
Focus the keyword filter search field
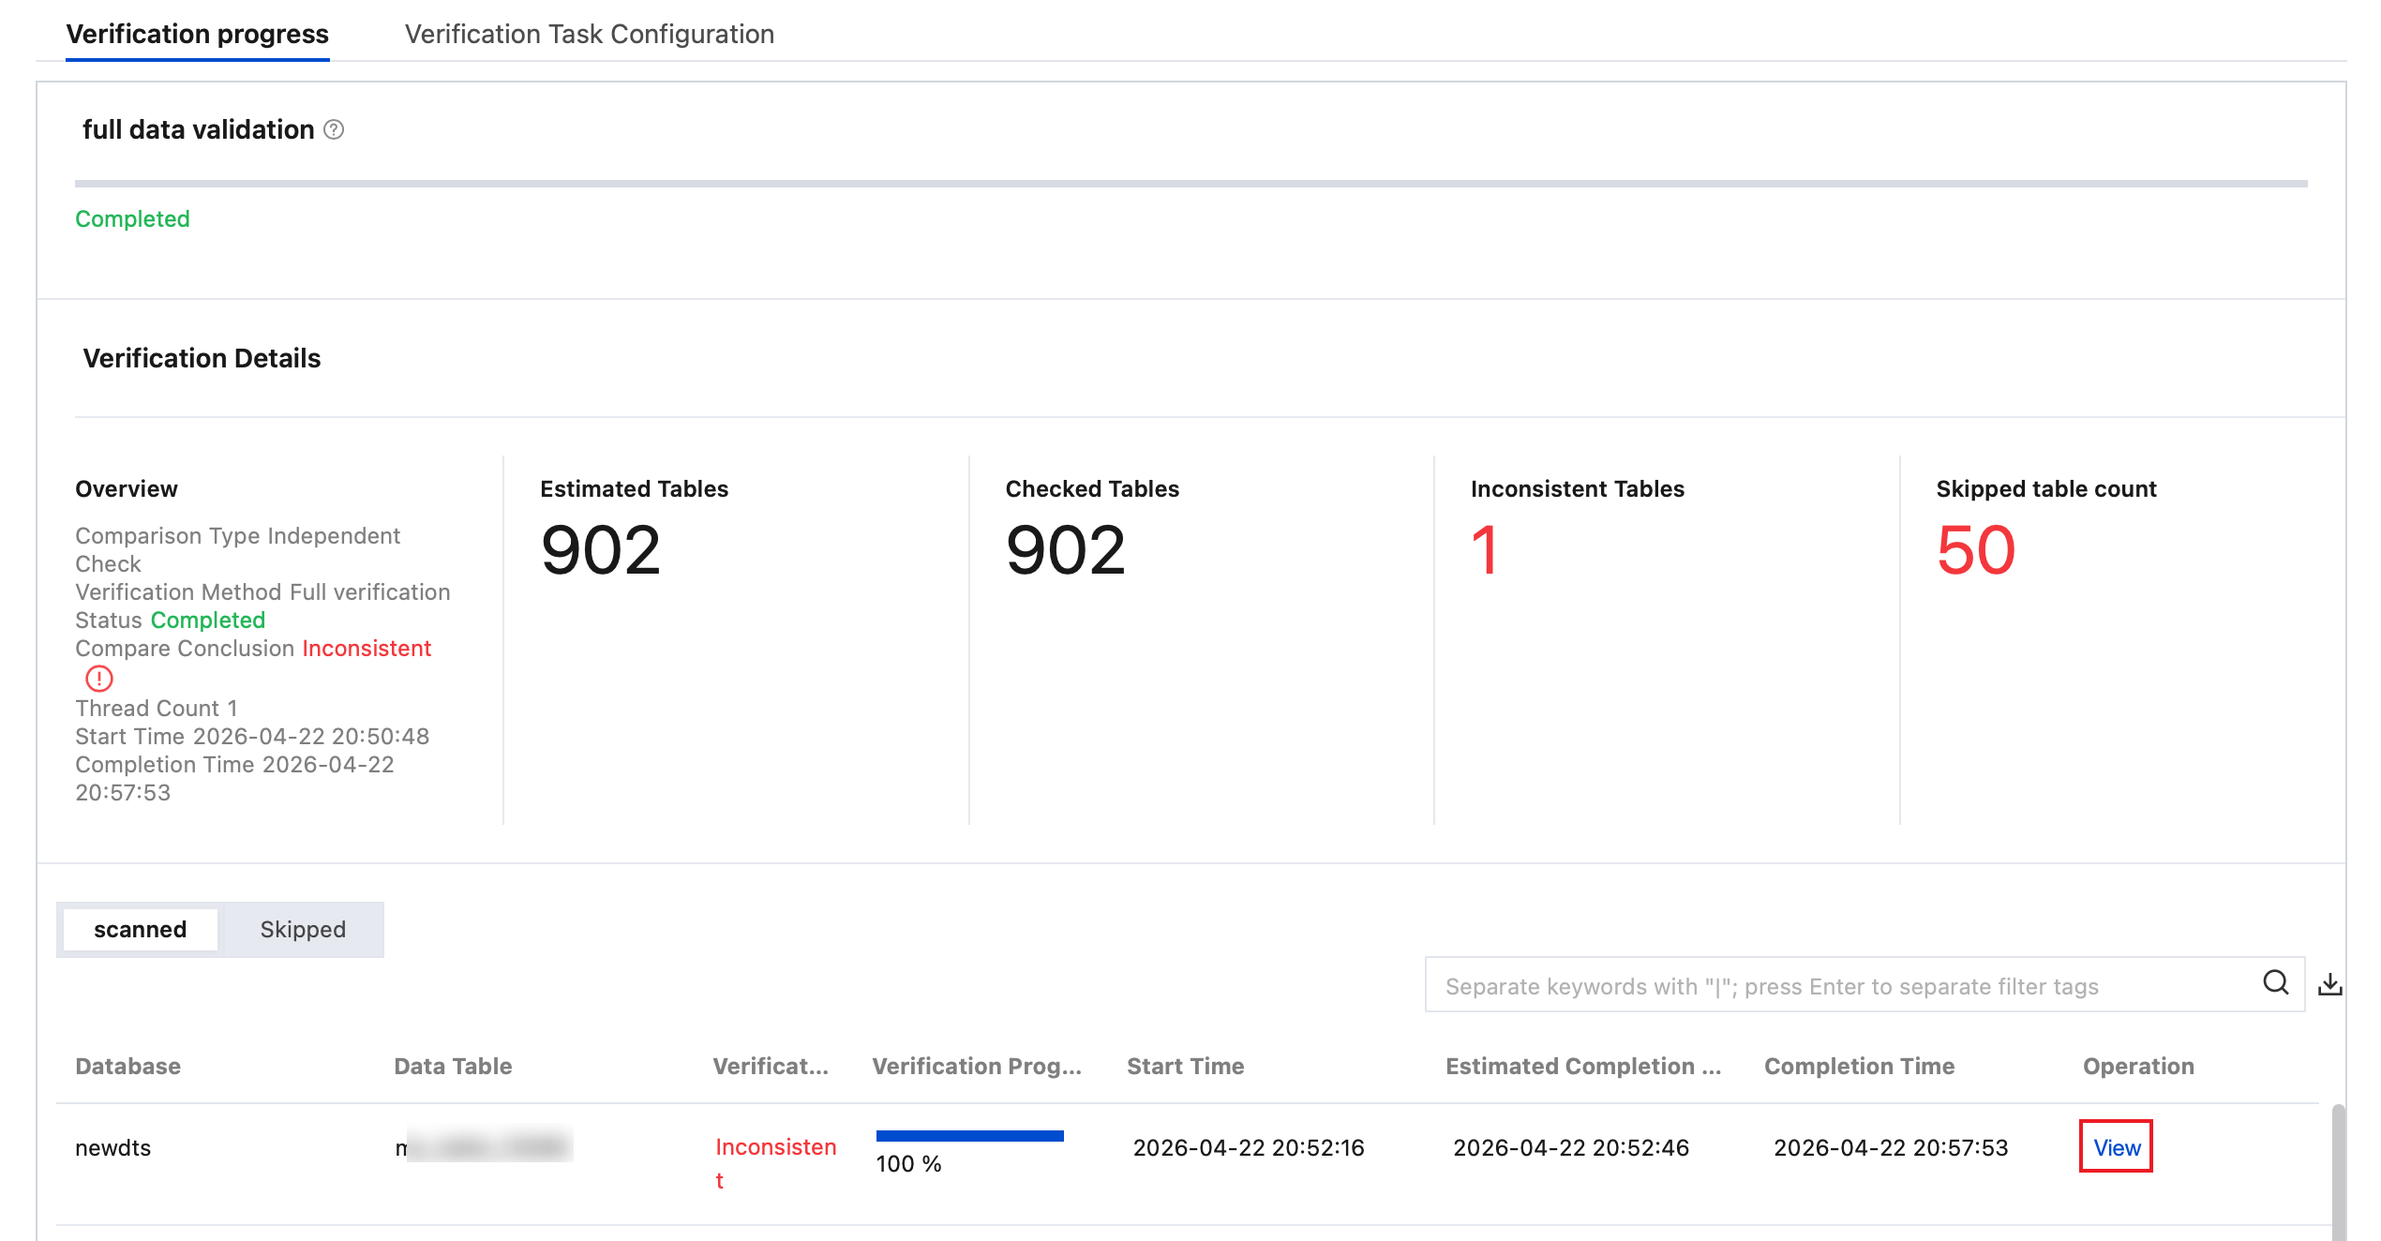point(1844,985)
